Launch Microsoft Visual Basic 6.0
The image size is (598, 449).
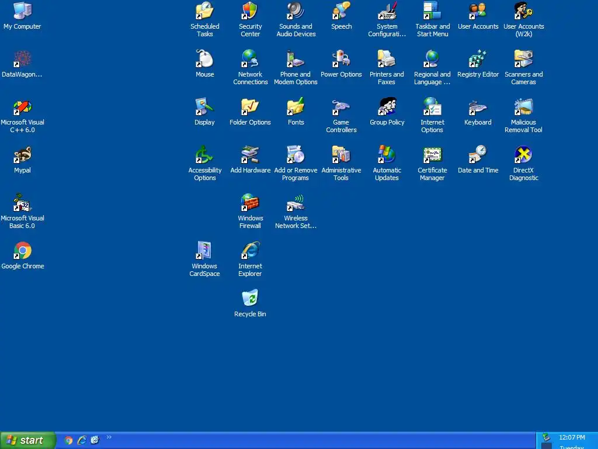tap(22, 212)
